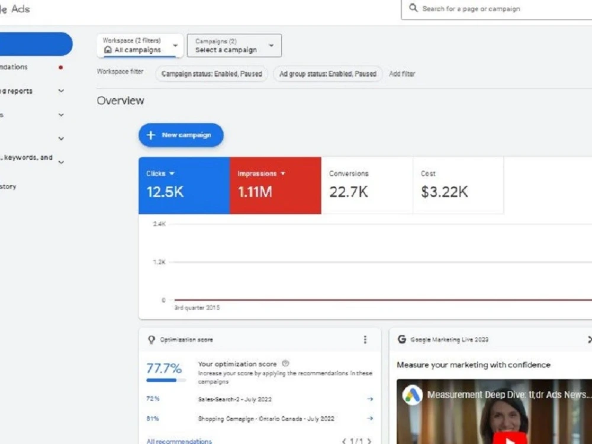Viewport: 592px width, 444px height.
Task: Open the Impressions metric dropdown arrow
Action: pyautogui.click(x=283, y=173)
